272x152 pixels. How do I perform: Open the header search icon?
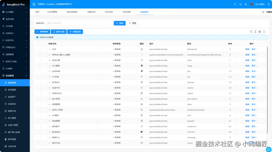(235, 4)
